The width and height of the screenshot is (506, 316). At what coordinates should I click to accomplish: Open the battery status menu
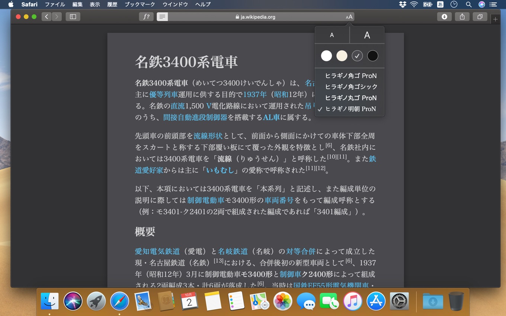click(427, 4)
